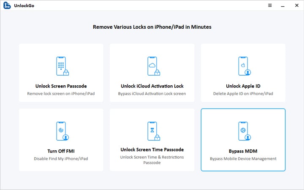
Task: Click 'Bypass Mobile Device Management' text
Action: 243,159
